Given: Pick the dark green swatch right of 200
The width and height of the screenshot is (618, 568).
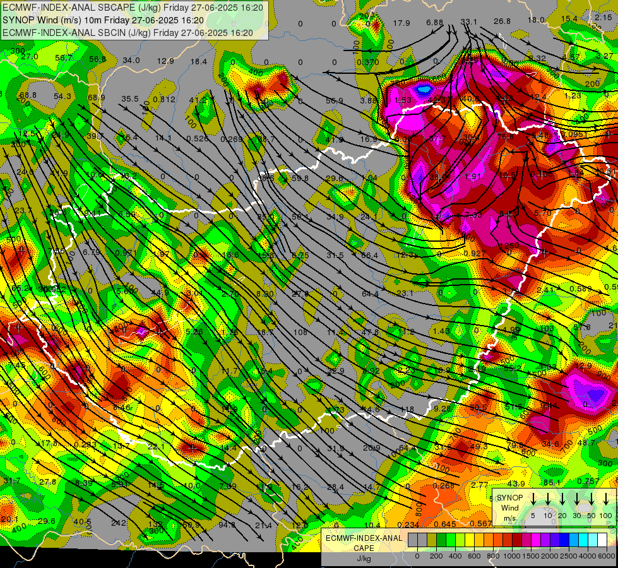Looking at the screenshot, I should 441,540.
